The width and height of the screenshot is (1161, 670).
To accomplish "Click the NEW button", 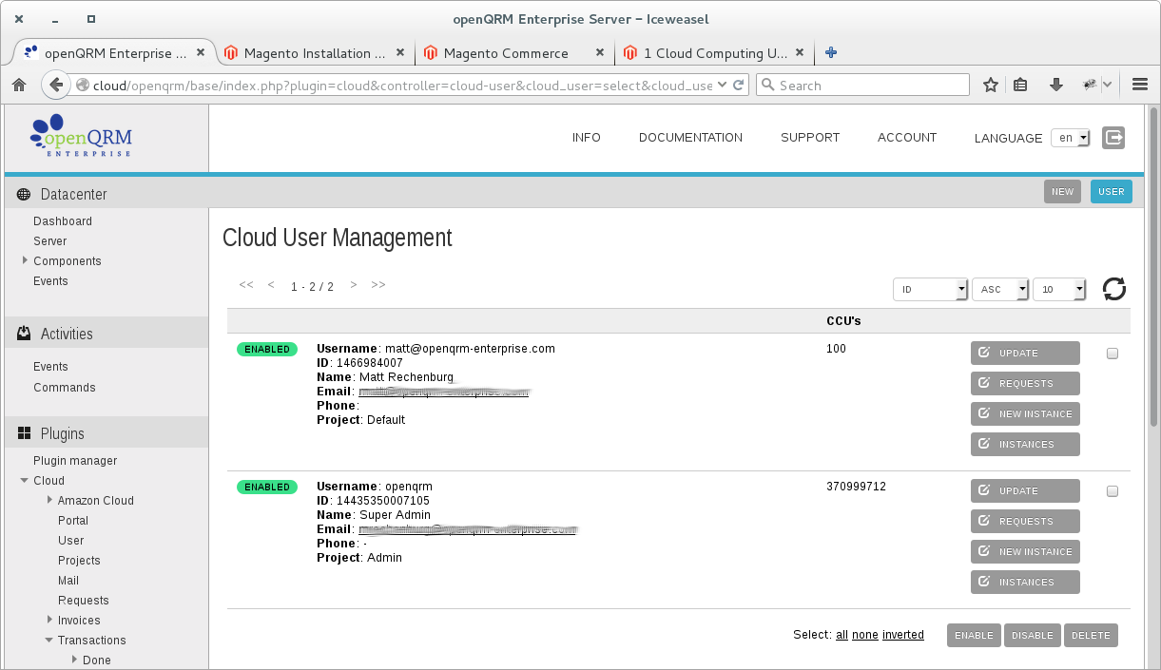I will pos(1062,192).
